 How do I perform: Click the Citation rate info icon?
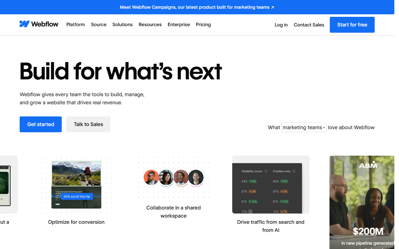[294, 171]
